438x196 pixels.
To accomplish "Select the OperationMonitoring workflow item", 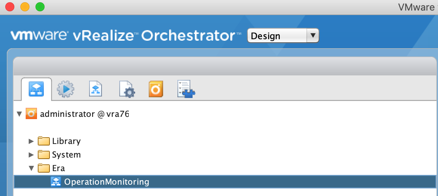I will (x=225, y=182).
